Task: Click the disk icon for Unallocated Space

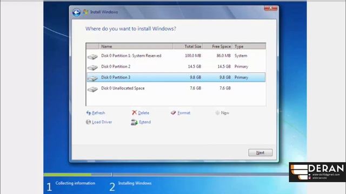Action: click(92, 89)
